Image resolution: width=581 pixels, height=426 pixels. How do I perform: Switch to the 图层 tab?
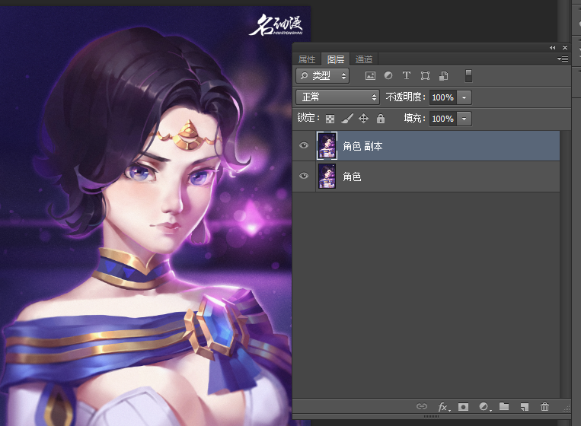coord(336,59)
